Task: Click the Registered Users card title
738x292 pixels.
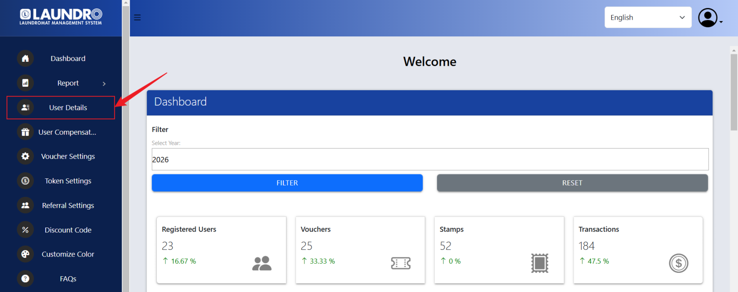Action: [189, 229]
